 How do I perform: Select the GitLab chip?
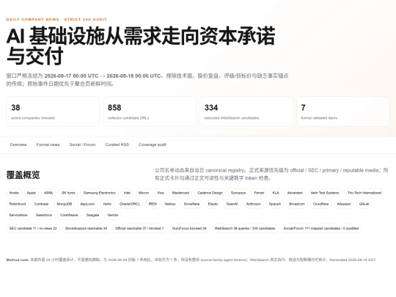tap(364, 204)
